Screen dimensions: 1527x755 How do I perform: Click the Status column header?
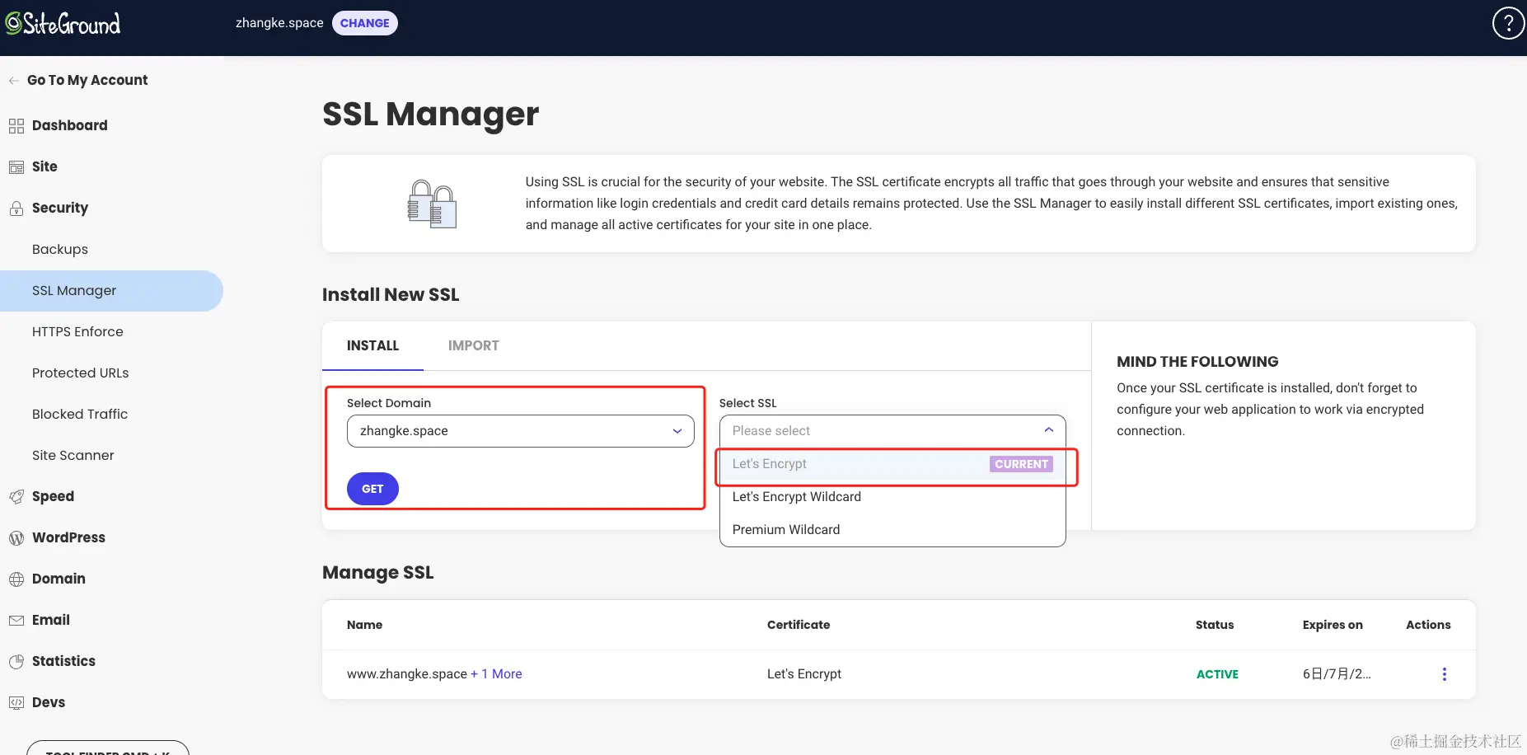click(x=1215, y=625)
